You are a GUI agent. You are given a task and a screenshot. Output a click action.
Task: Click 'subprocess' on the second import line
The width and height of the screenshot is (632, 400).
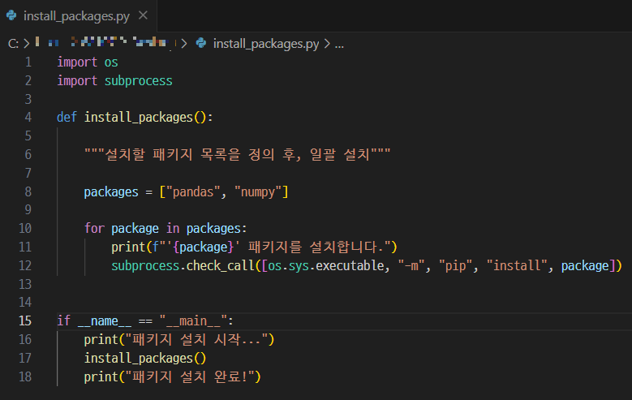coord(138,80)
